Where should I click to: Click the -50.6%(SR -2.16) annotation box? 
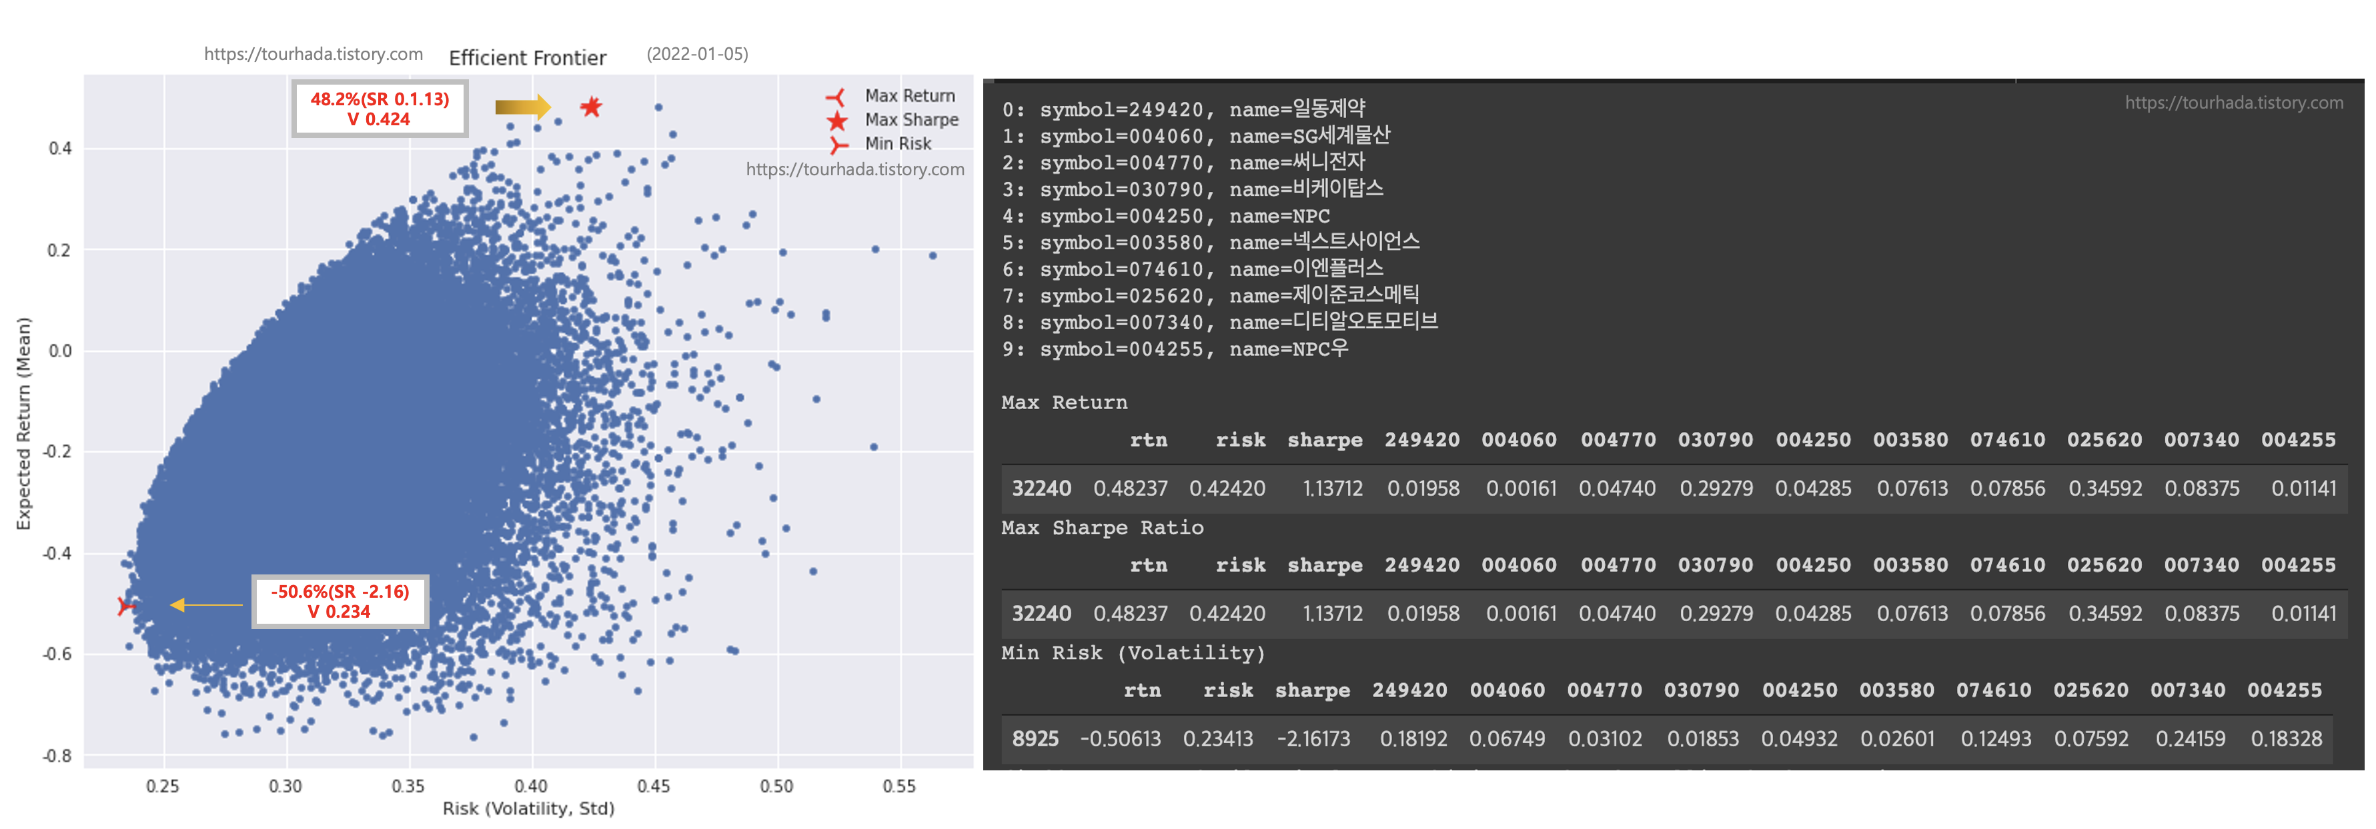[x=340, y=602]
